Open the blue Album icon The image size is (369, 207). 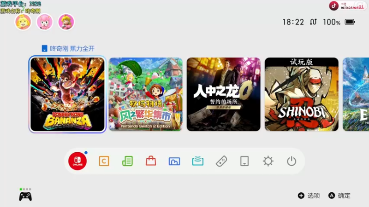[174, 161]
